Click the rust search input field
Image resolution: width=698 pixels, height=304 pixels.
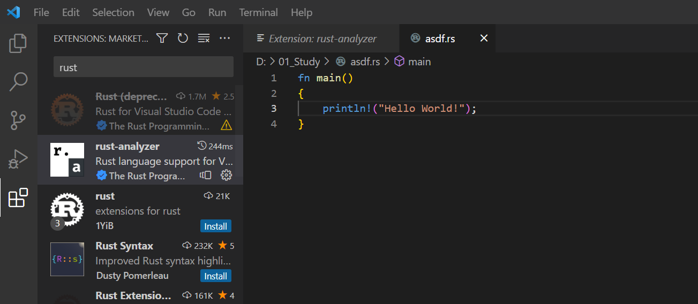click(x=144, y=67)
